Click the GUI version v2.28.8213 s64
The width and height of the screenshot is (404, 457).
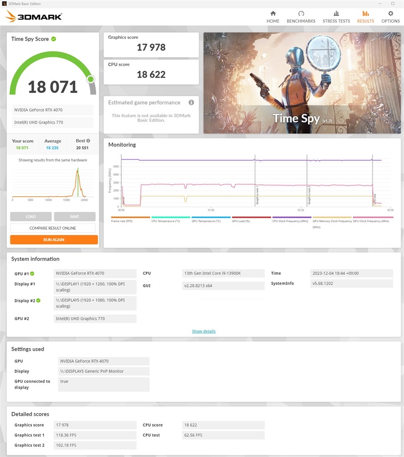point(223,286)
